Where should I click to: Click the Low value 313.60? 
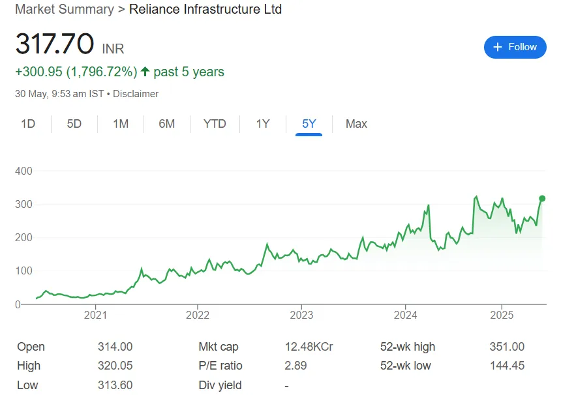coord(115,385)
